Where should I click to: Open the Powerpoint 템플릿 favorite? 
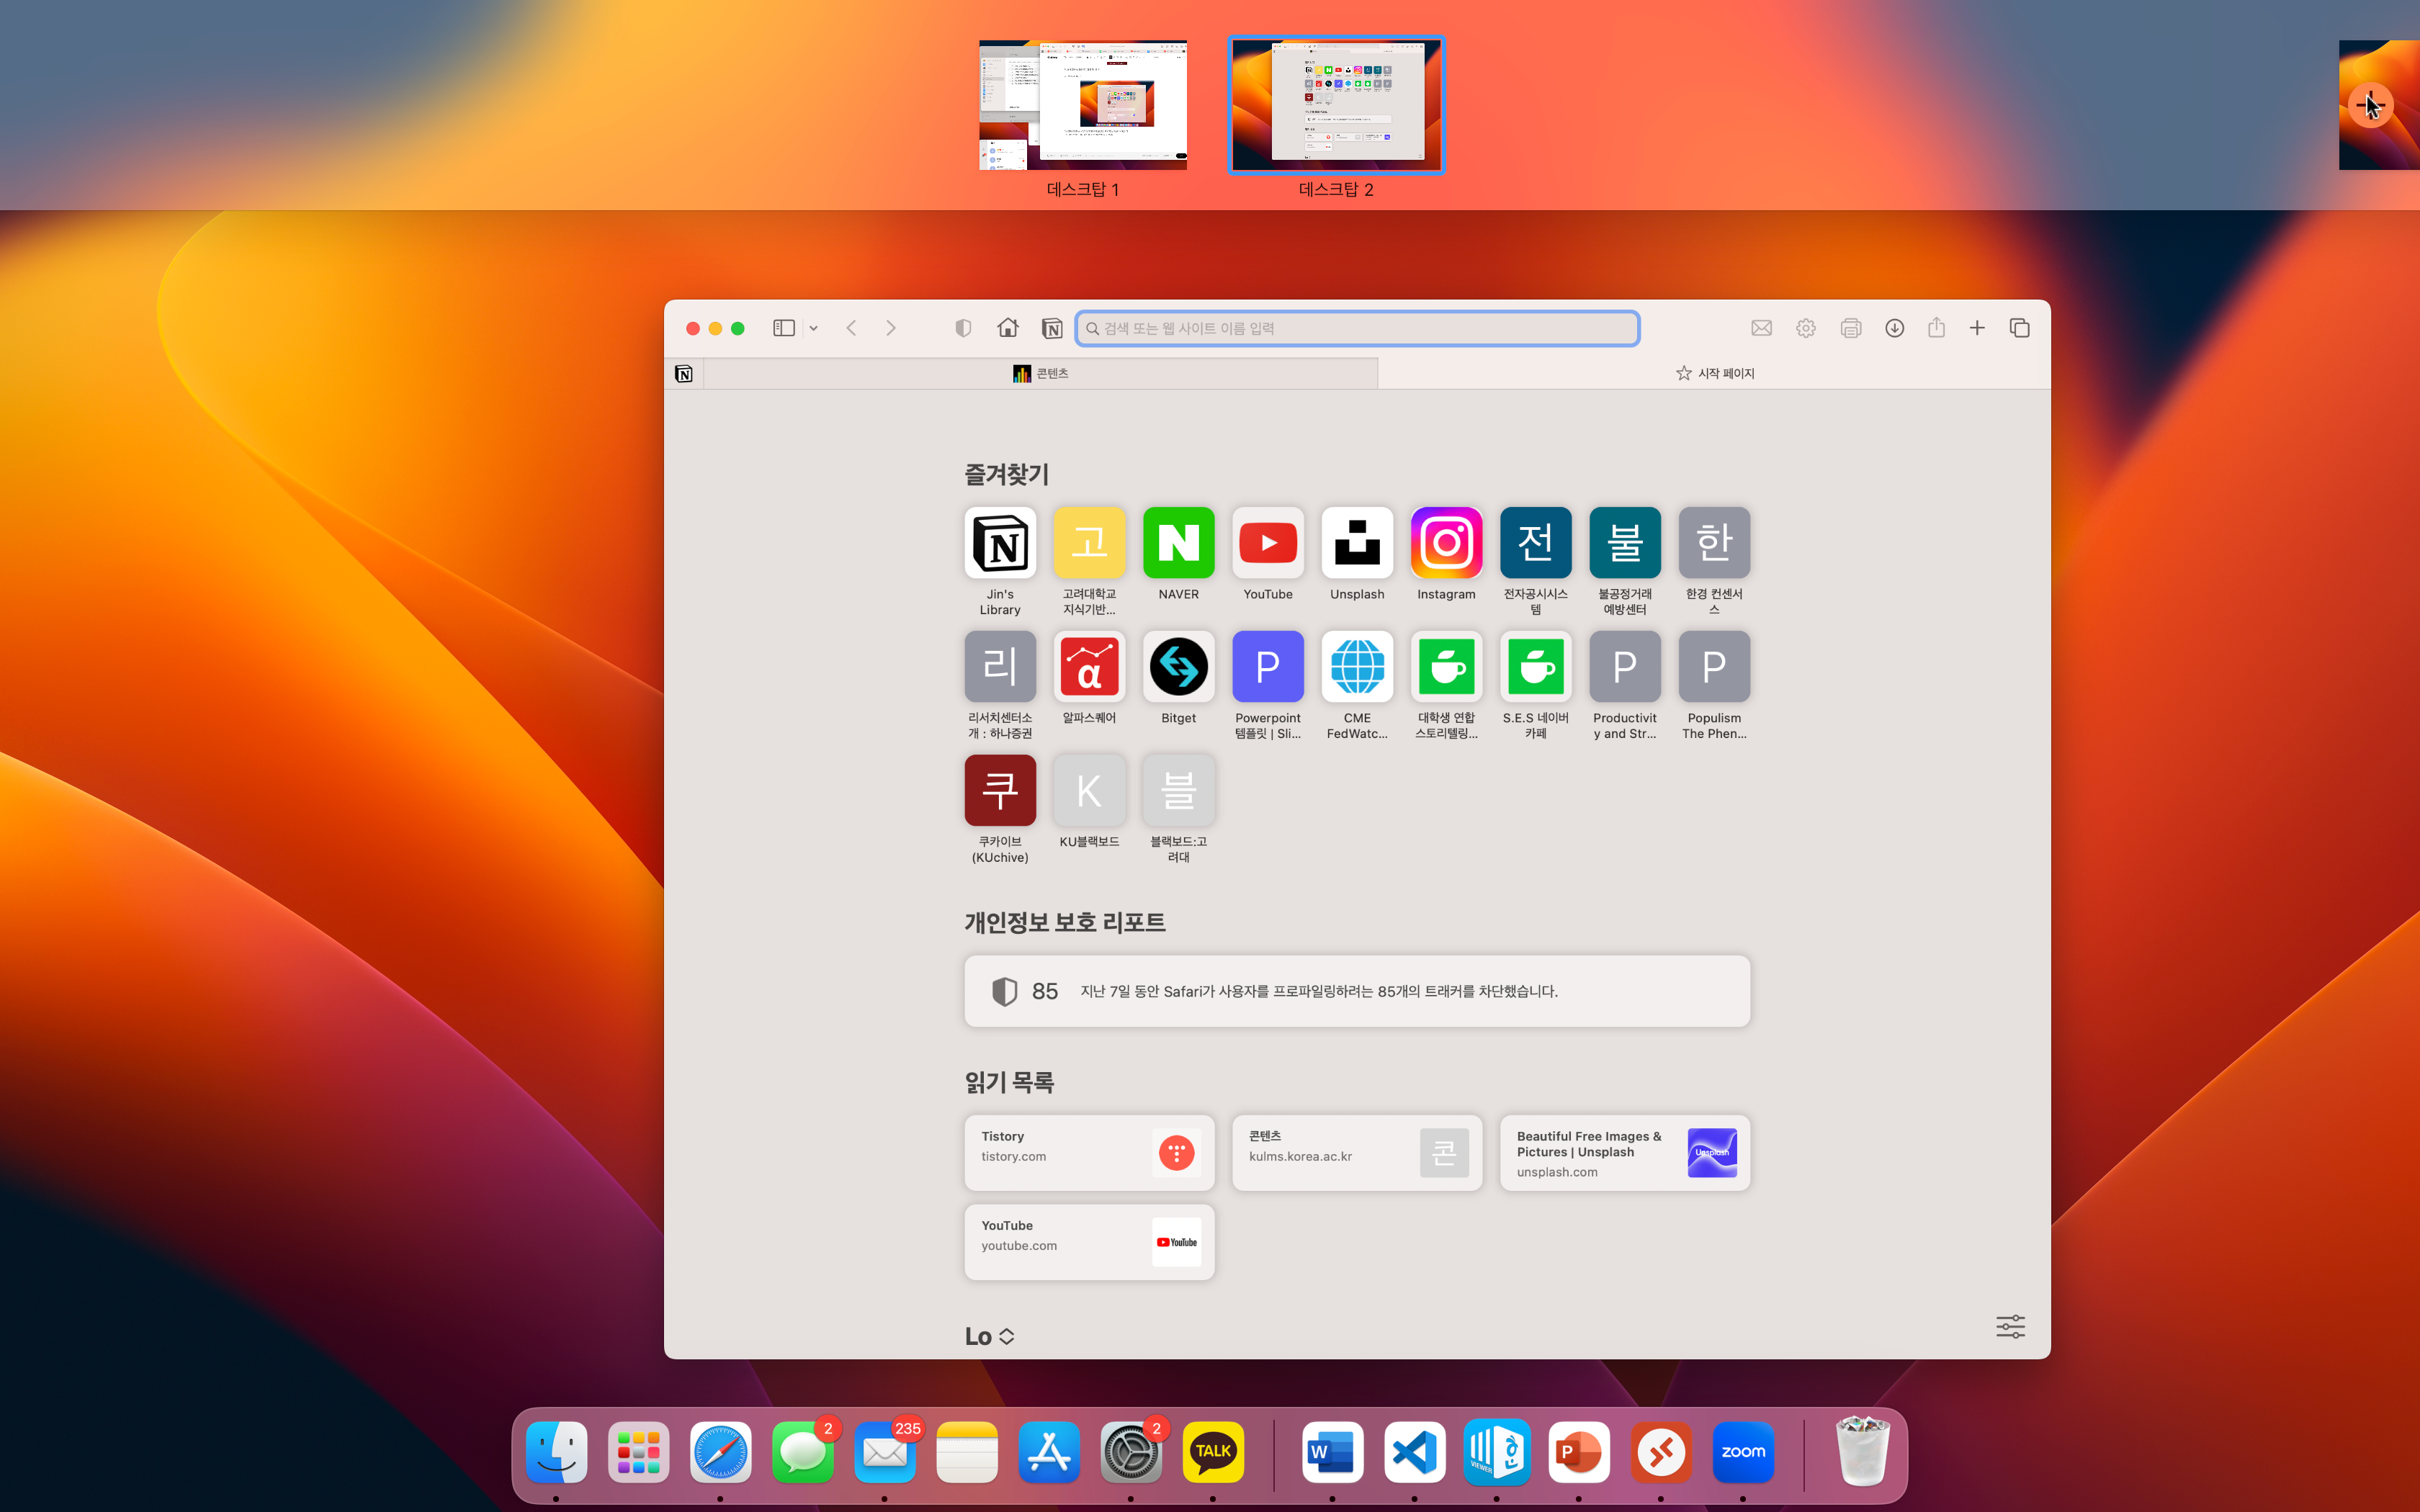[x=1268, y=685]
